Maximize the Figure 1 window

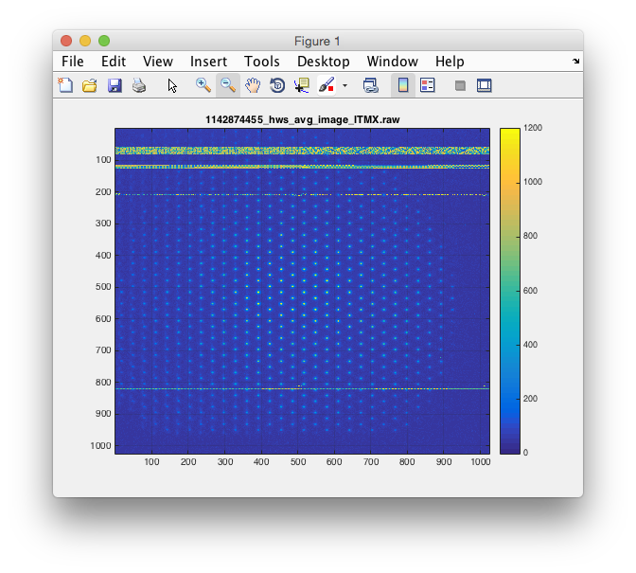pyautogui.click(x=104, y=41)
